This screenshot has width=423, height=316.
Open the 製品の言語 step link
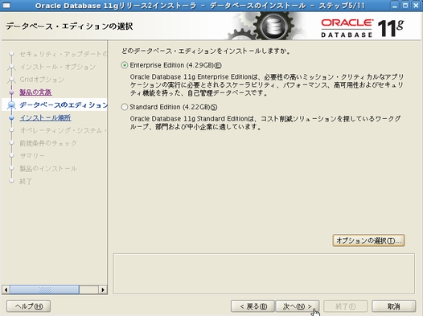(35, 92)
